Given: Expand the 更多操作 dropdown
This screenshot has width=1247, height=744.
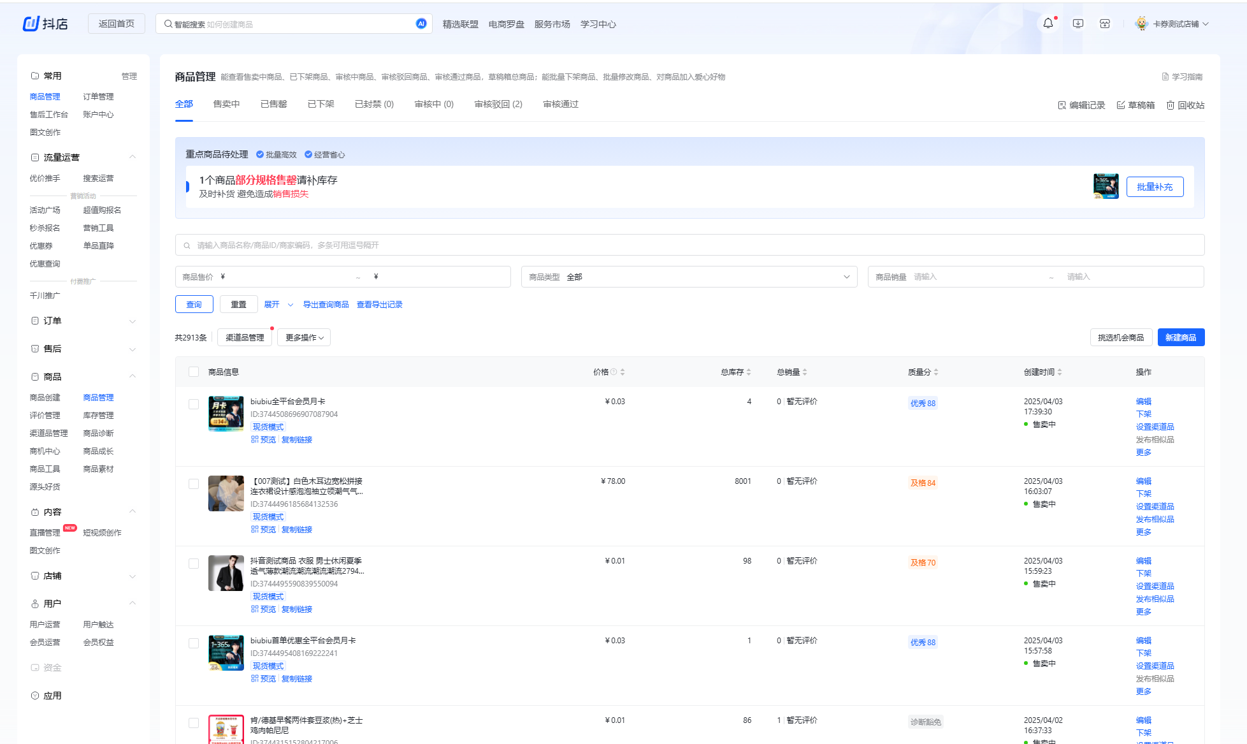Looking at the screenshot, I should point(304,337).
